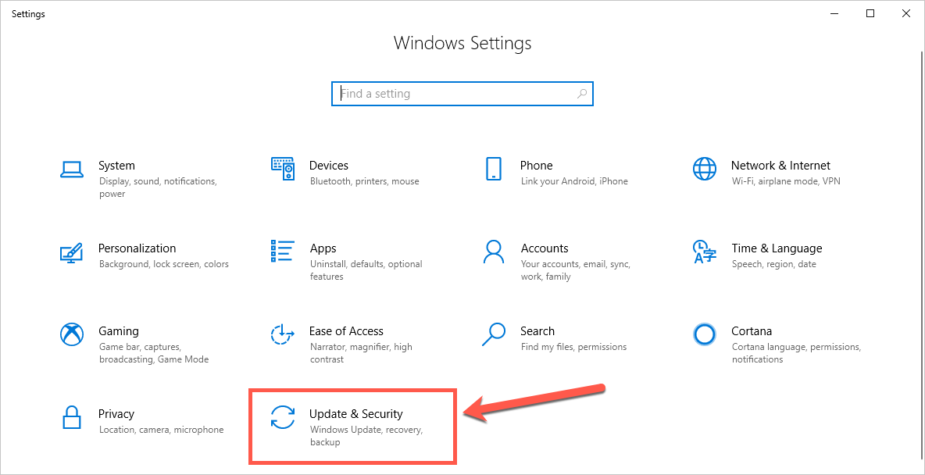
Task: Click the Gaming Xbox icon
Action: (x=72, y=334)
